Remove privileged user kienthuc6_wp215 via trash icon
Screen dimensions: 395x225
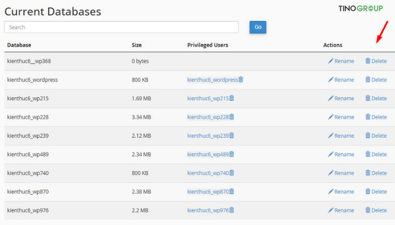231,98
